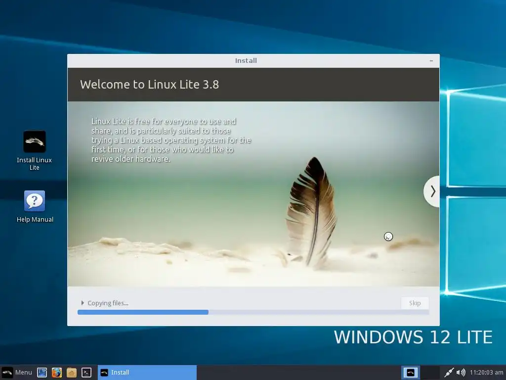This screenshot has height=380, width=506.
Task: Click the volume speaker tray icon
Action: (x=461, y=373)
